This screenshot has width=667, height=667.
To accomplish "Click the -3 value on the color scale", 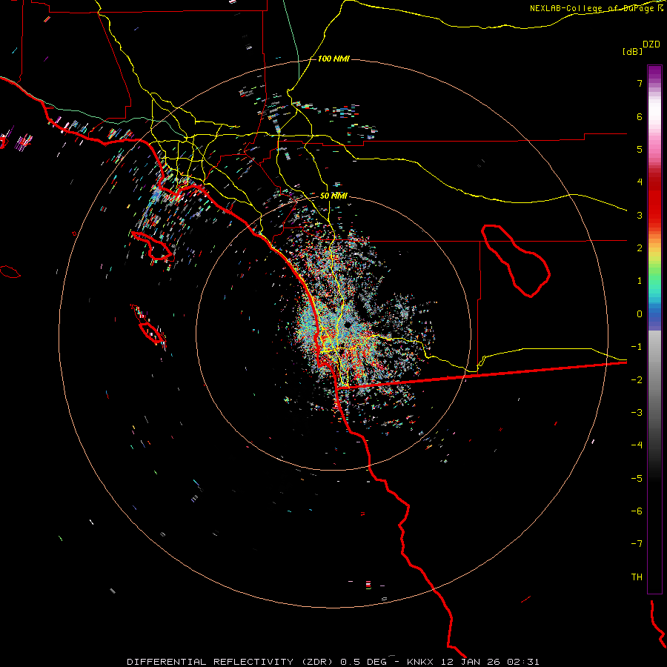I will click(x=637, y=412).
